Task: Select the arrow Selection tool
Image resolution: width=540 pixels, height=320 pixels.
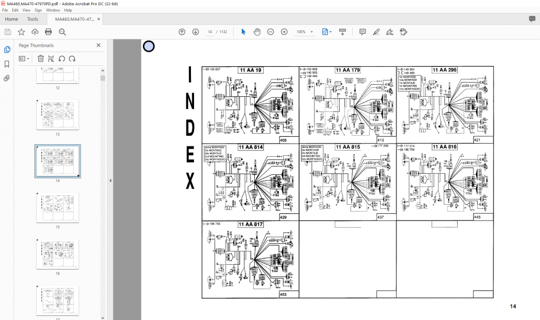Action: (x=244, y=32)
